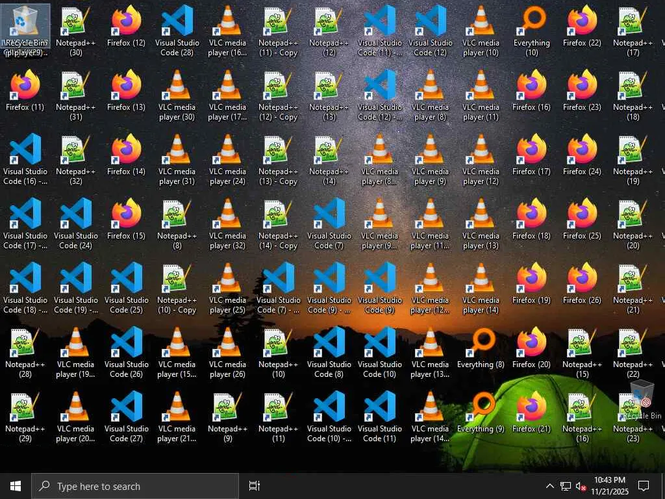This screenshot has height=499, width=665.
Task: Click the muted volume tray icon
Action: (x=581, y=486)
